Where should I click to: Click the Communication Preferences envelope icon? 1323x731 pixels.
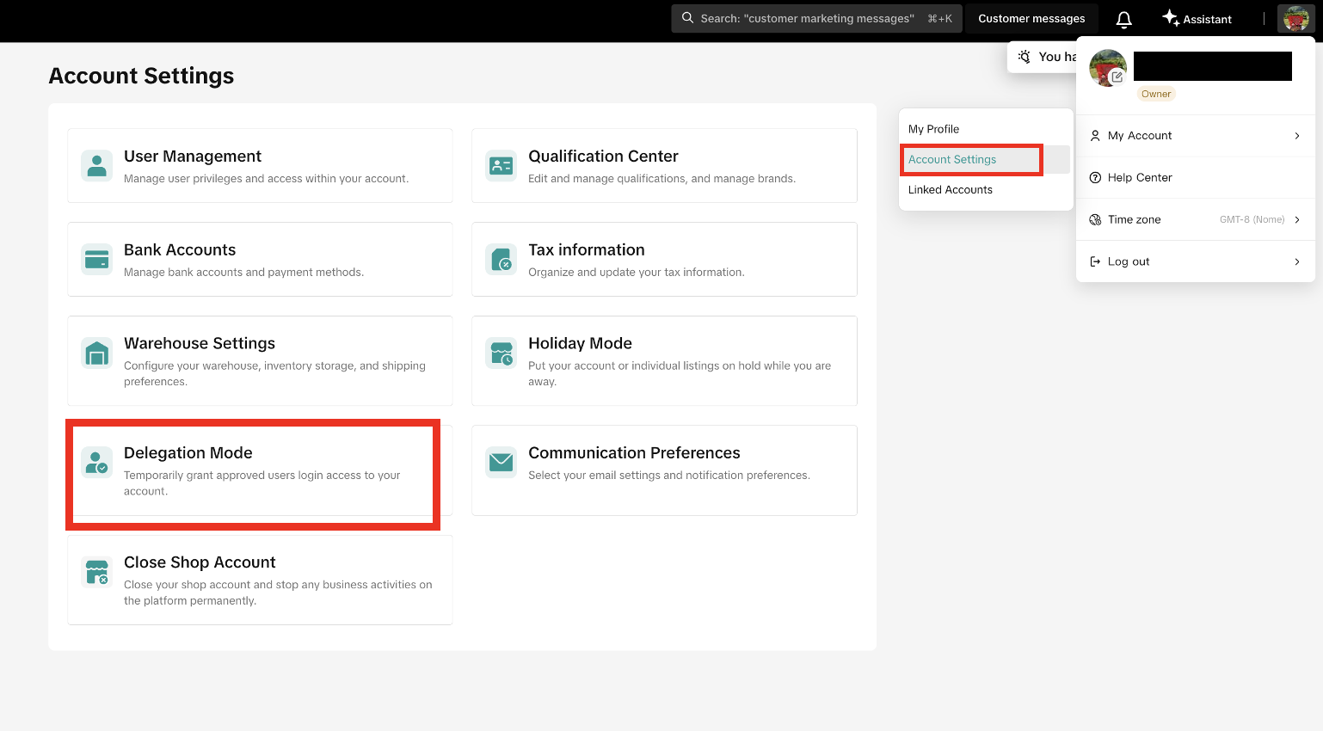click(501, 462)
